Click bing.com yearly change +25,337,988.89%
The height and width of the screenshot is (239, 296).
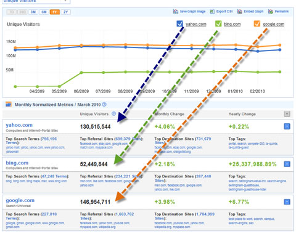(253, 164)
